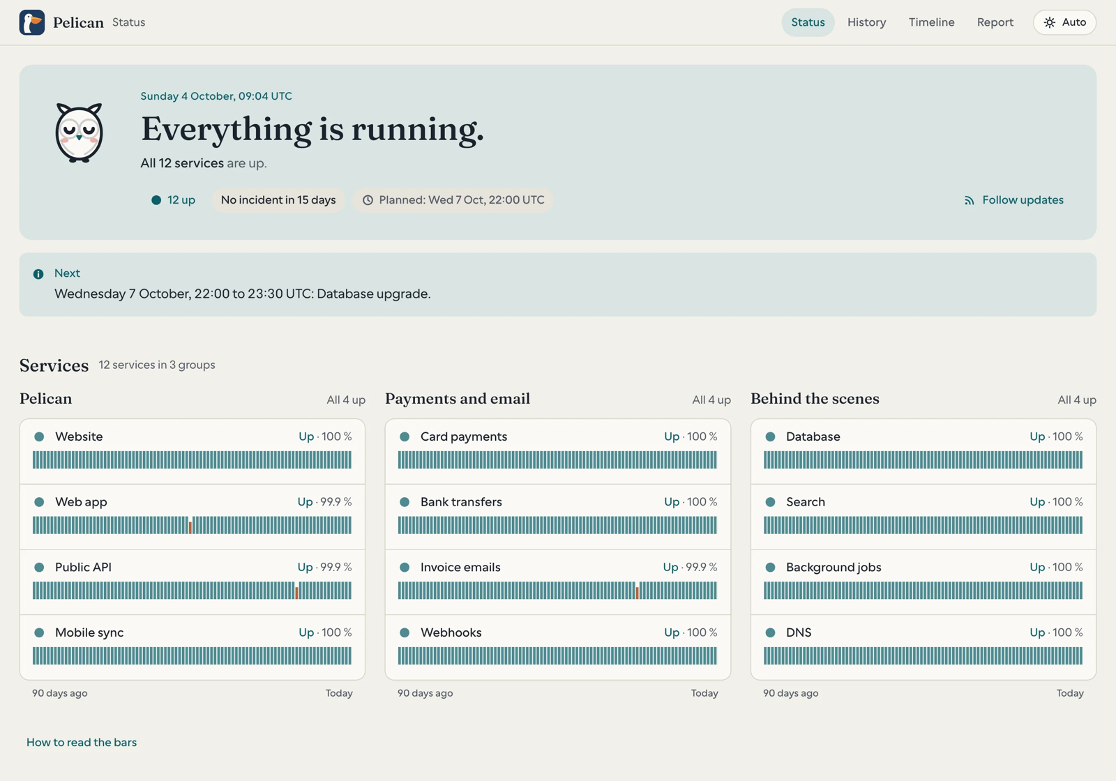The width and height of the screenshot is (1116, 781).
Task: Toggle the Auto theme switcher
Action: pyautogui.click(x=1064, y=22)
